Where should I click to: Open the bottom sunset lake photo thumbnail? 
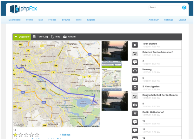pos(115,101)
